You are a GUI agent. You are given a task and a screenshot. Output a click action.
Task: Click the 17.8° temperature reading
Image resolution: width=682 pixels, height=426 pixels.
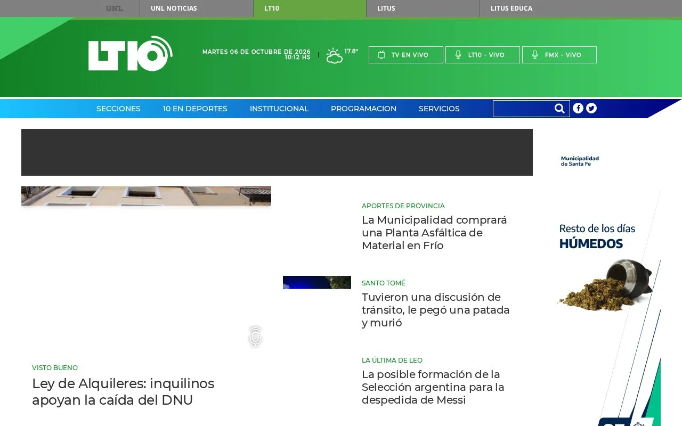pyautogui.click(x=351, y=51)
